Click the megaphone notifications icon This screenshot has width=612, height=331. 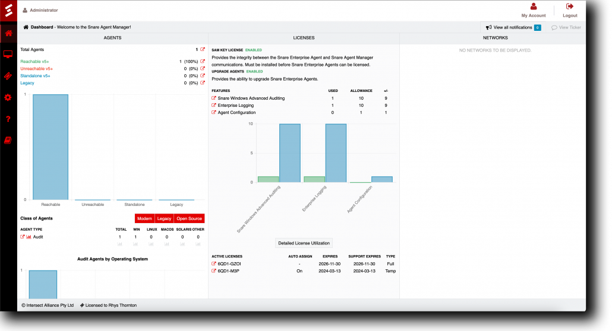[488, 27]
